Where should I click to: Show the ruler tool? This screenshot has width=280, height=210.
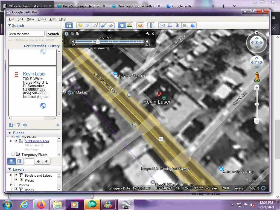[151, 25]
